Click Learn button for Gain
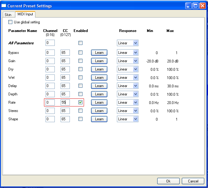The image size is (208, 188). point(99,61)
